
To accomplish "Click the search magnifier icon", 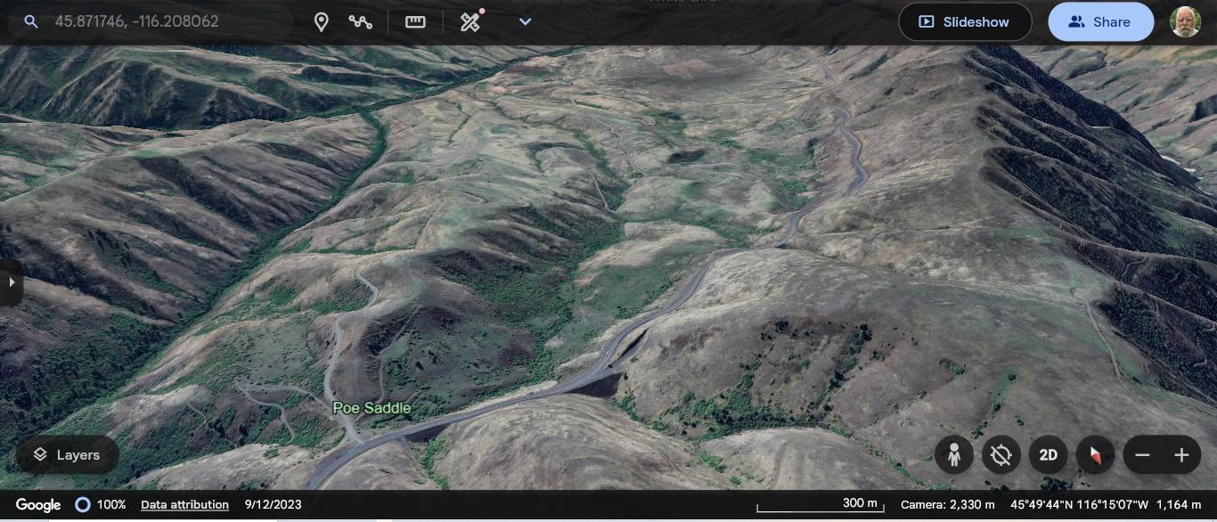I will click(31, 21).
